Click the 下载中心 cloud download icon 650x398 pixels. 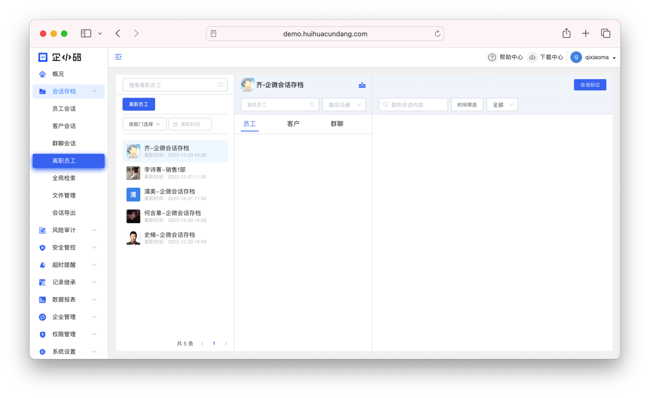tap(532, 57)
